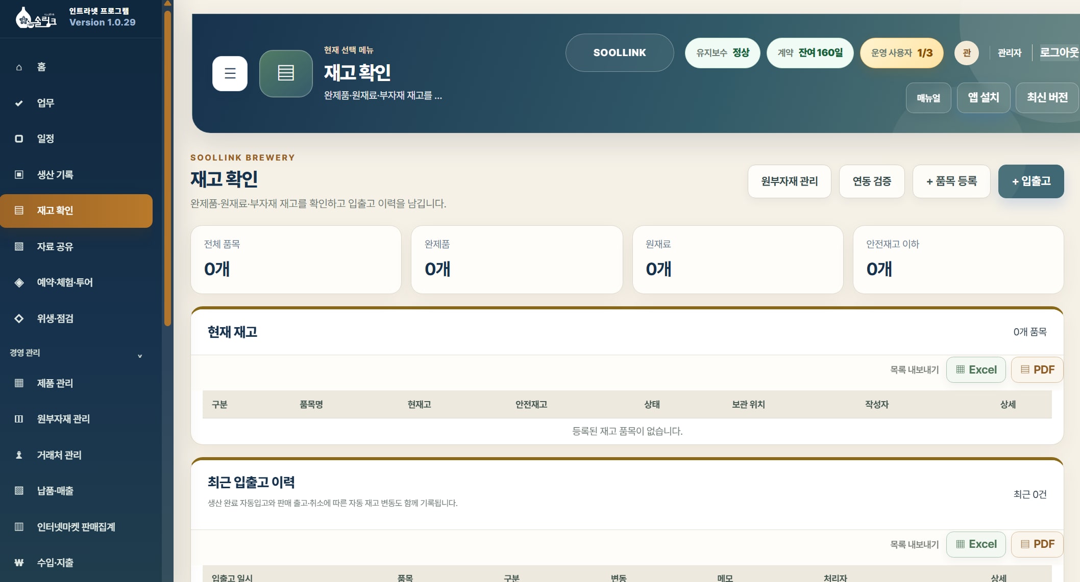Click the 유지보수 정상 status badge
Viewport: 1080px width, 582px height.
(x=723, y=53)
